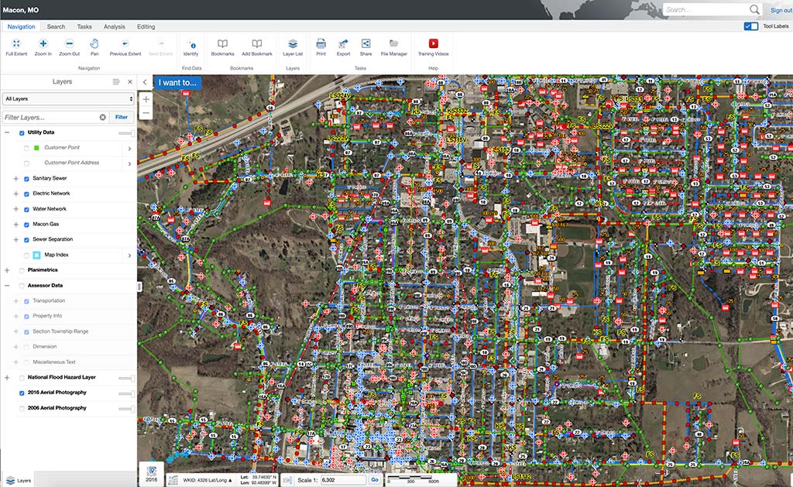Click the Sign out link
The width and height of the screenshot is (793, 487).
(x=781, y=10)
